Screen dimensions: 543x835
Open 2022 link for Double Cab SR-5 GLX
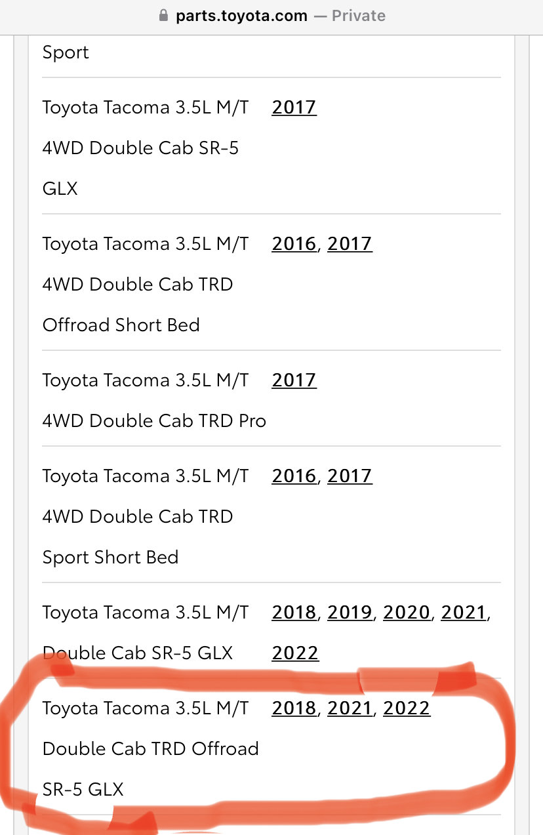click(295, 653)
